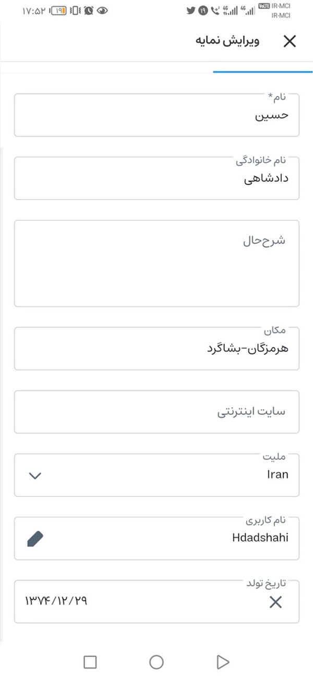This screenshot has height=679, width=313.
Task: Close the ویرایش نمایه screen with X
Action: pos(289,42)
